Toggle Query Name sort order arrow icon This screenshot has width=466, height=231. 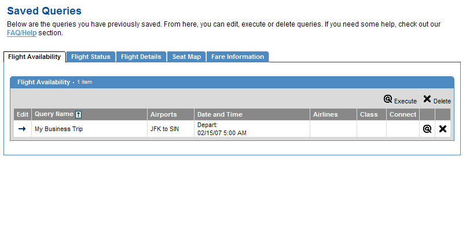(x=78, y=114)
